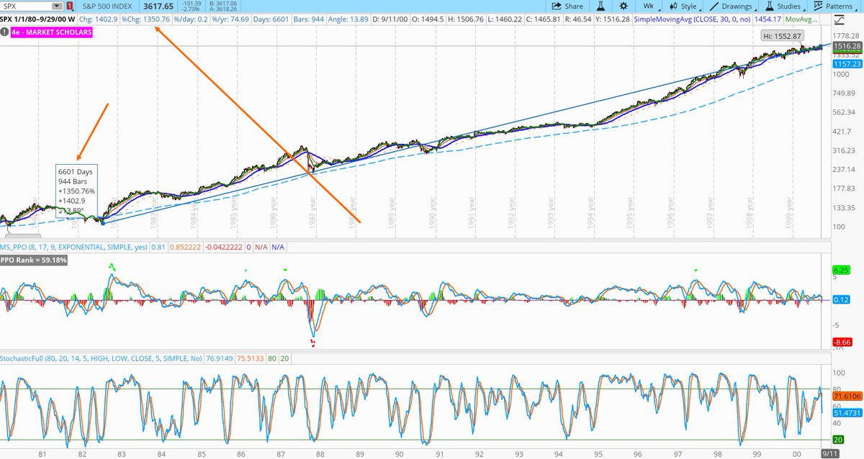Viewport: 864px width, 459px height.
Task: Click the 4e - MARKET SCHOLARS label
Action: [x=51, y=32]
